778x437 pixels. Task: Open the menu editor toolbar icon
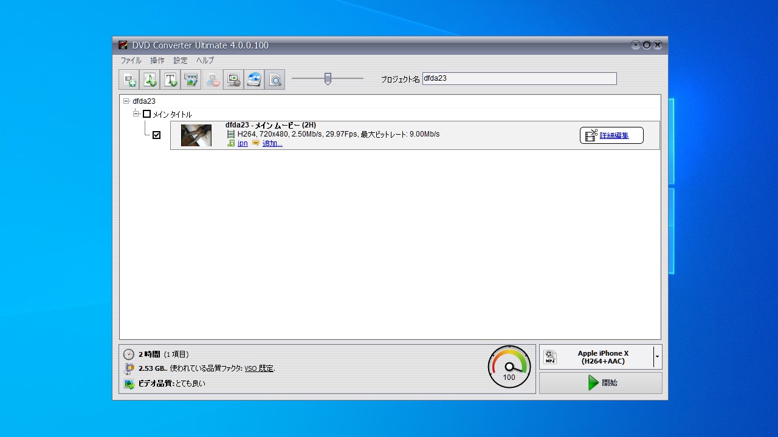[x=191, y=80]
